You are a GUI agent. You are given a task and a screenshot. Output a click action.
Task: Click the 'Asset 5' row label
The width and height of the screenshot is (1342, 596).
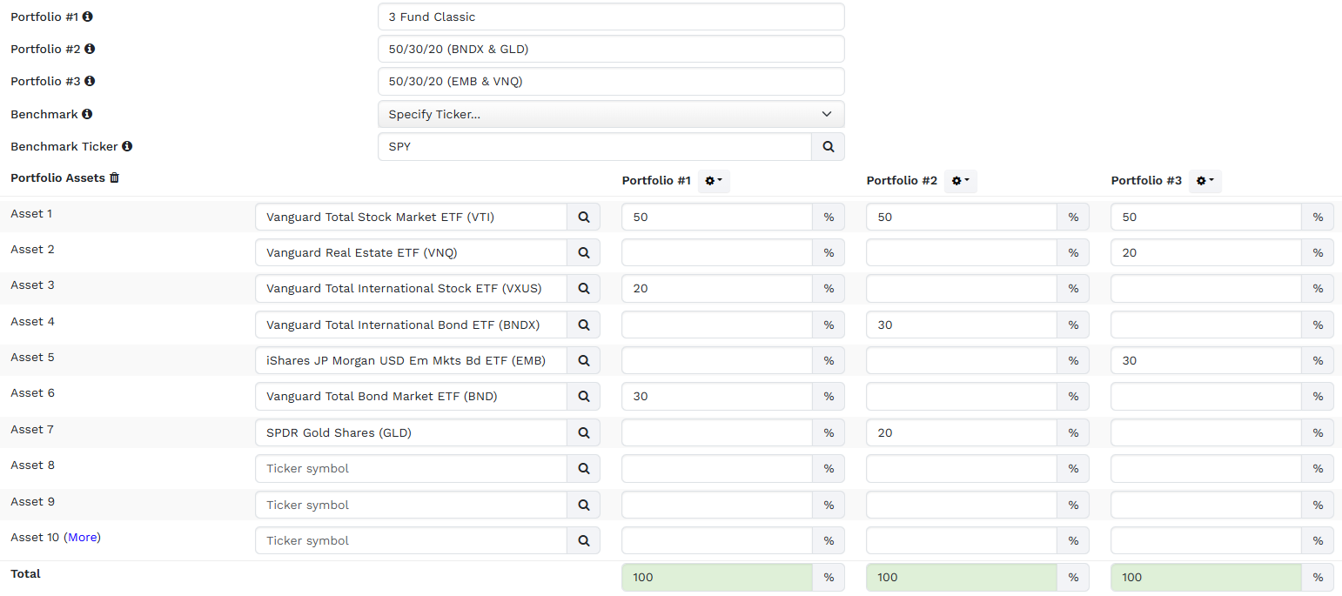coord(32,357)
